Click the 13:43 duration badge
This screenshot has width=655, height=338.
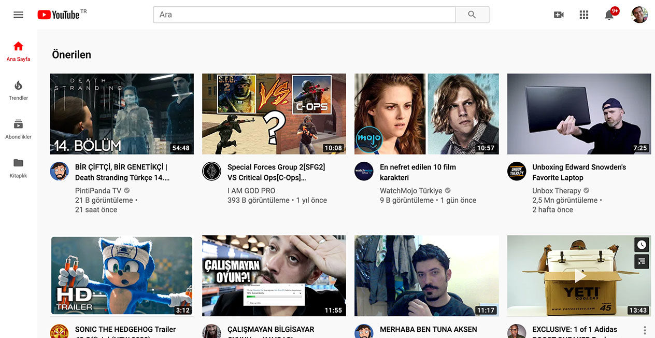[x=638, y=310]
